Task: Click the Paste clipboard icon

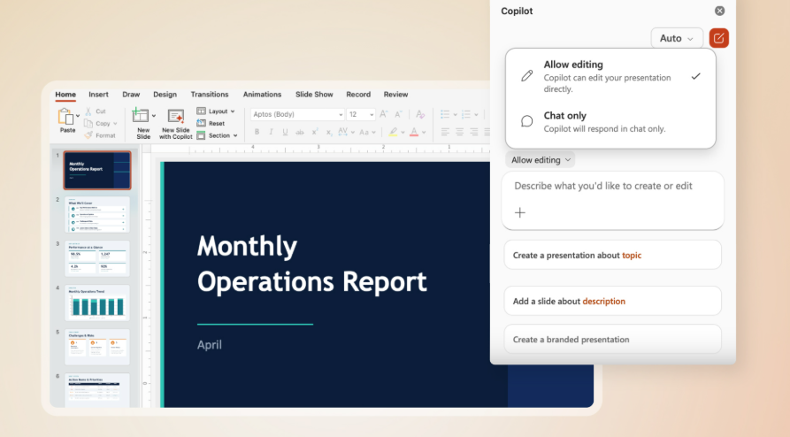Action: tap(65, 117)
